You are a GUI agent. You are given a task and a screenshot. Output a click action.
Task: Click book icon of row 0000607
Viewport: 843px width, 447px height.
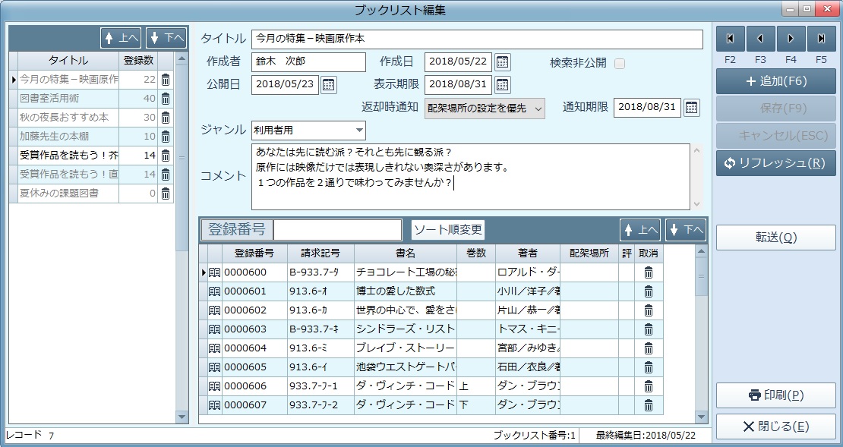[214, 405]
